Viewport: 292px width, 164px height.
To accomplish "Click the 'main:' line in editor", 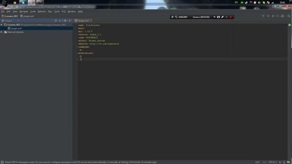I will (81, 28).
